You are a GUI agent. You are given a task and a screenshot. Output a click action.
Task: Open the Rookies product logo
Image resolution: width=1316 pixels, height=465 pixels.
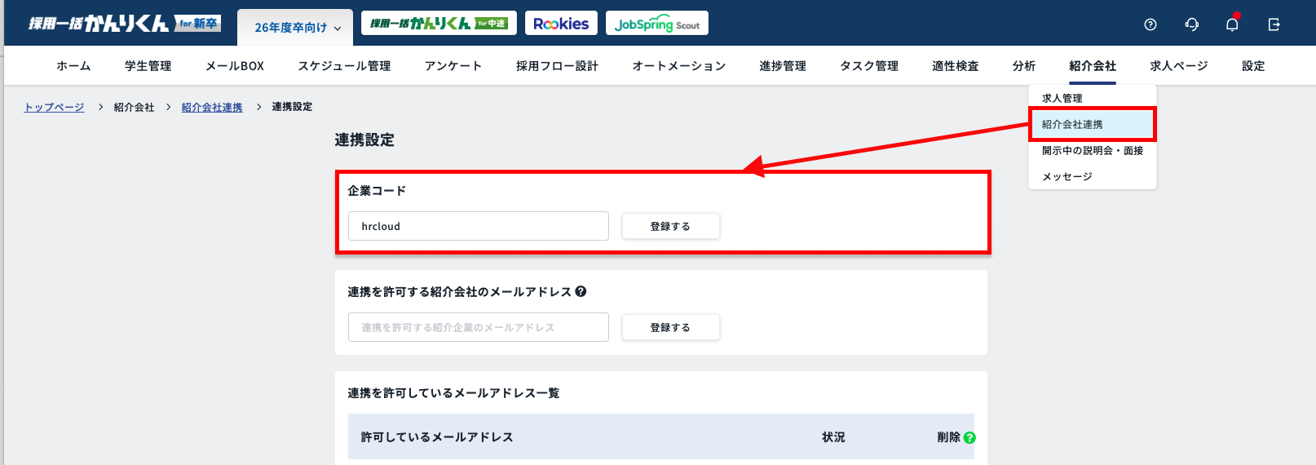[x=561, y=24]
